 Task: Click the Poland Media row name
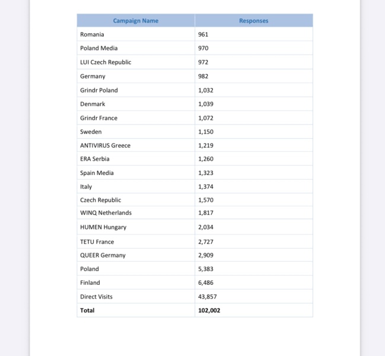point(99,48)
